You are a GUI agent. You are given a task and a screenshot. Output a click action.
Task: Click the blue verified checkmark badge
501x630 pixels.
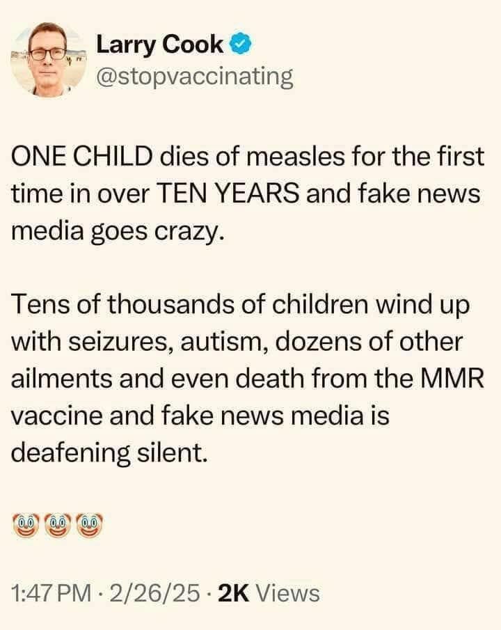tap(239, 45)
